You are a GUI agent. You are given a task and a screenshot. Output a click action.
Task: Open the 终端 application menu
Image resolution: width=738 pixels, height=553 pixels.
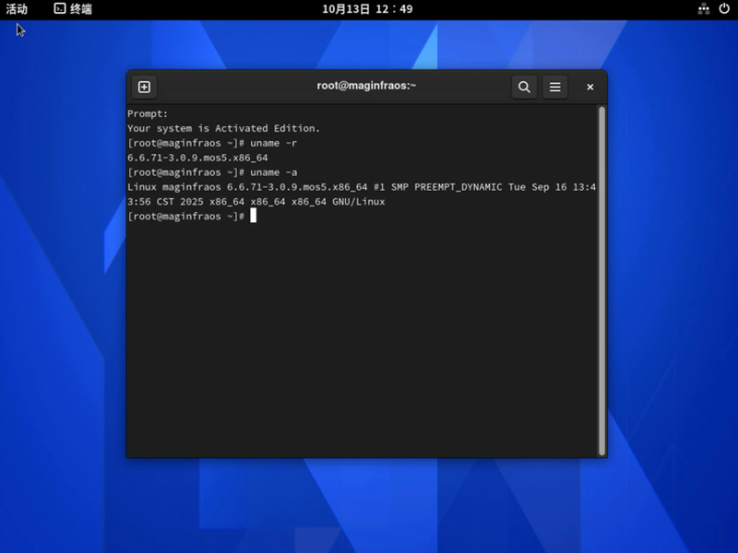[x=80, y=9]
